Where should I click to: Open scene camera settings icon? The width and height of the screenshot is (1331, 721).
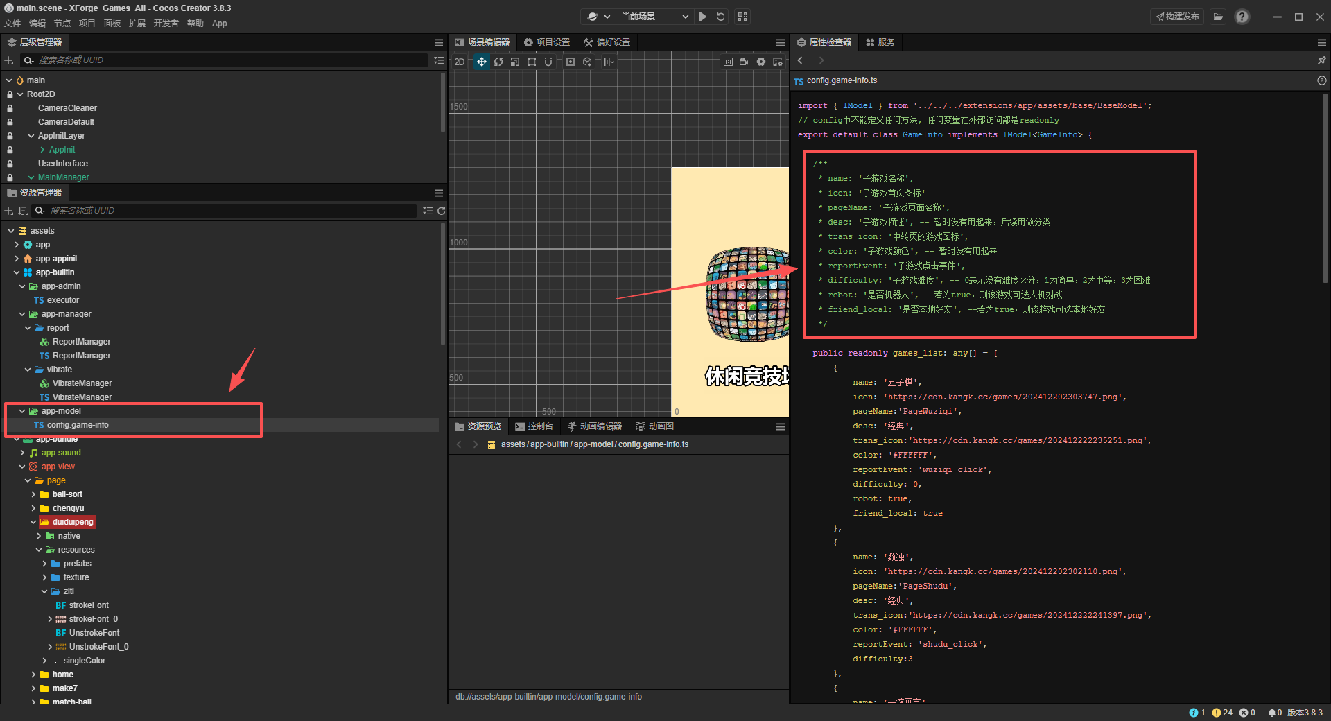(x=744, y=62)
